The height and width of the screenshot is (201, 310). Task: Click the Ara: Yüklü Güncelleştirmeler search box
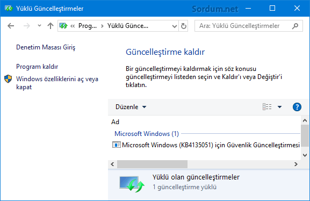click(249, 26)
